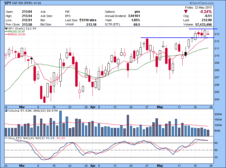This screenshot has width=226, height=168.
Task: Click the Low value 212.91
Action: 27,20
